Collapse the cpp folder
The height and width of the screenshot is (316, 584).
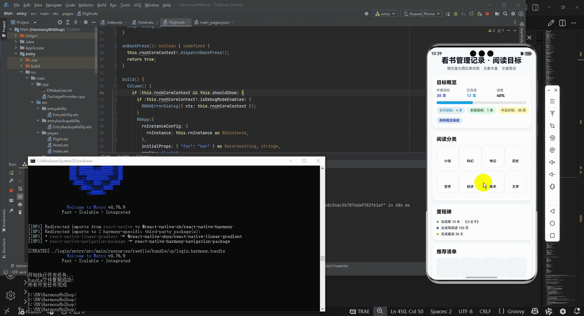32,84
